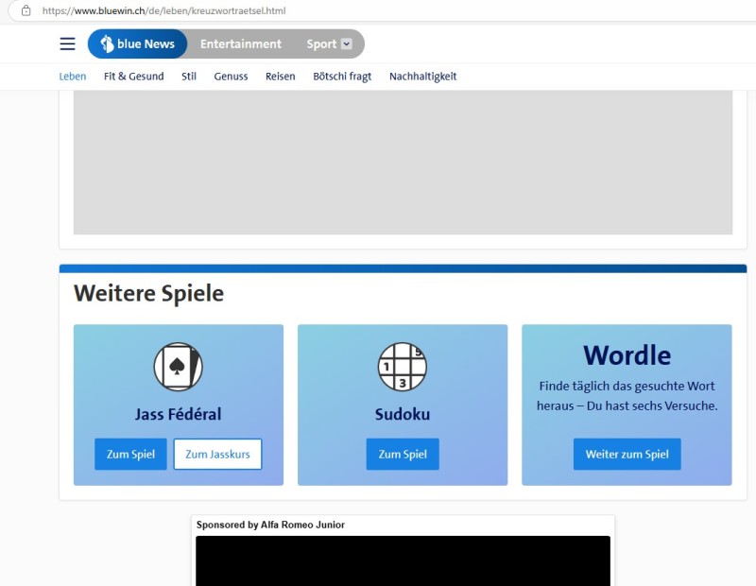Click the Sudoku grid icon
756x586 pixels.
[403, 367]
